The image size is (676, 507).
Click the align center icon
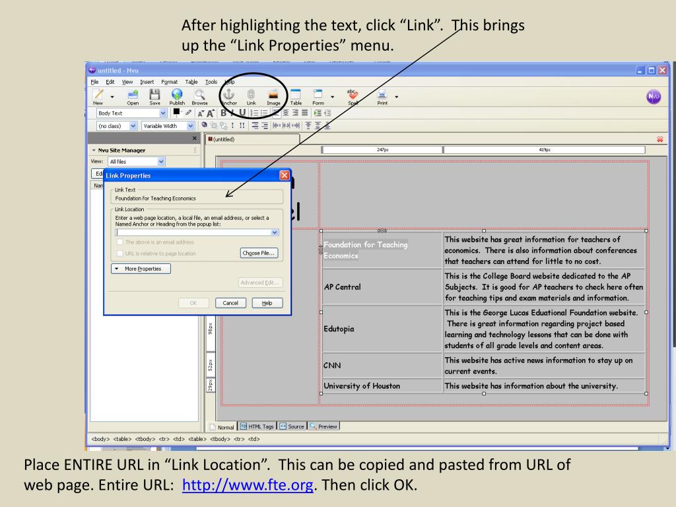[285, 113]
